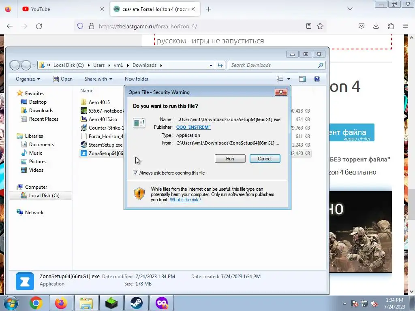Click Save to Pocket icon
The width and height of the screenshot is (415, 311).
coord(361,26)
